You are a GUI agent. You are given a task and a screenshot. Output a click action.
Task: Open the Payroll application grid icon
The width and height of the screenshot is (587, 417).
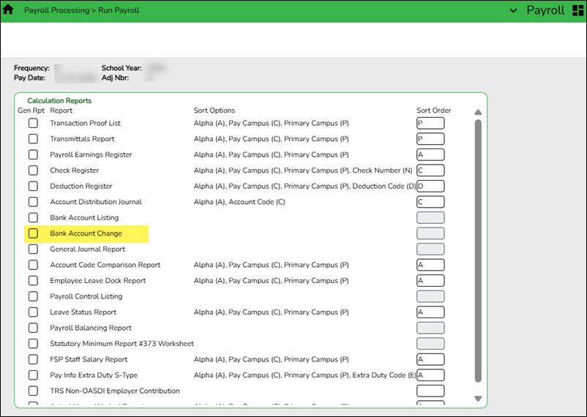coord(577,10)
